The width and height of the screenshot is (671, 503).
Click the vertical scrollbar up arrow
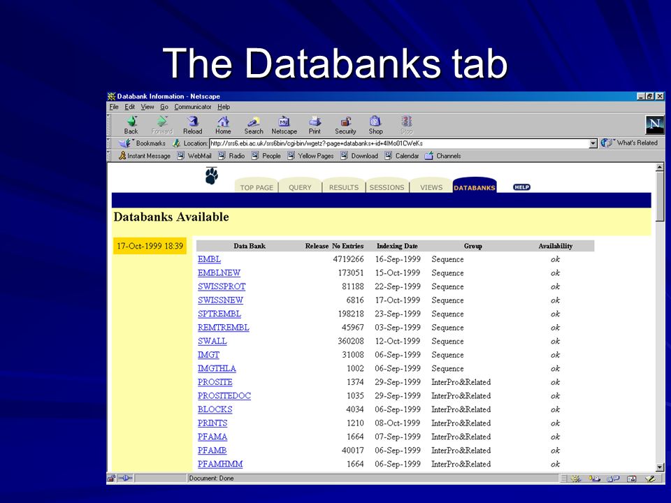[x=659, y=167]
